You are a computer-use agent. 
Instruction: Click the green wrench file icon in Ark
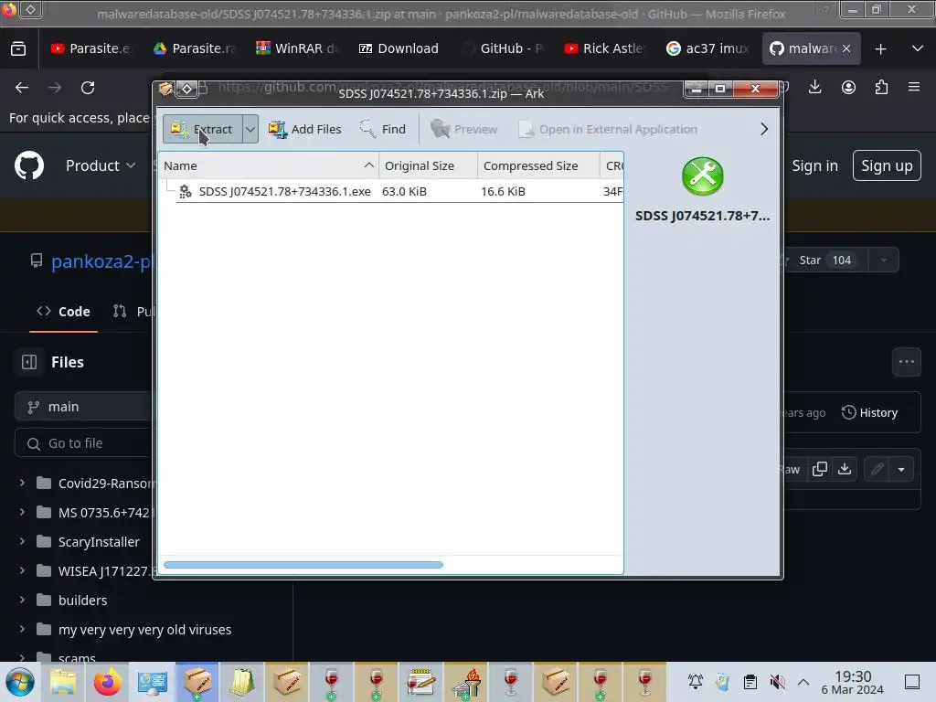pos(703,176)
